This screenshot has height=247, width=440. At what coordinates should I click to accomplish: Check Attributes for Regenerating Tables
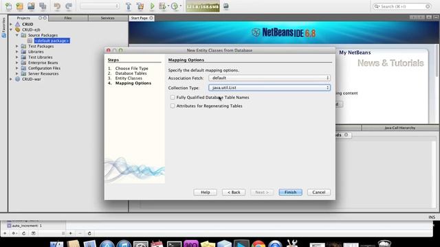pyautogui.click(x=173, y=106)
